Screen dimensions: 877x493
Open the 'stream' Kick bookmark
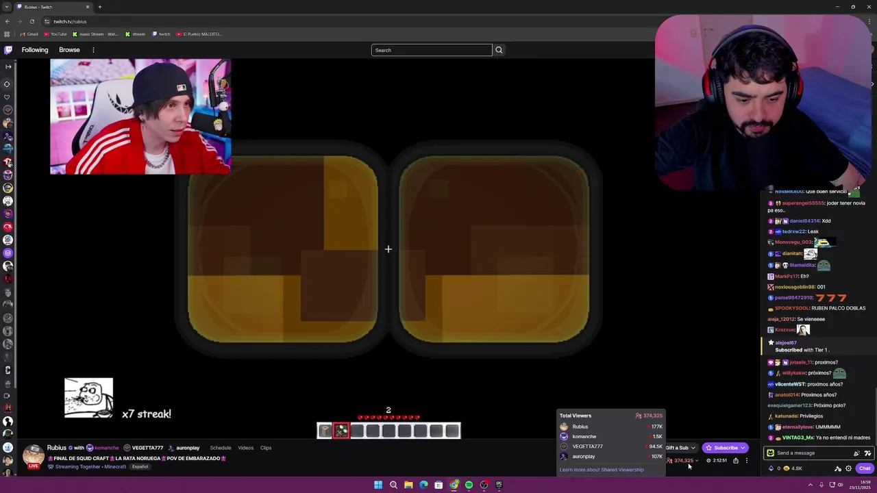coord(135,34)
